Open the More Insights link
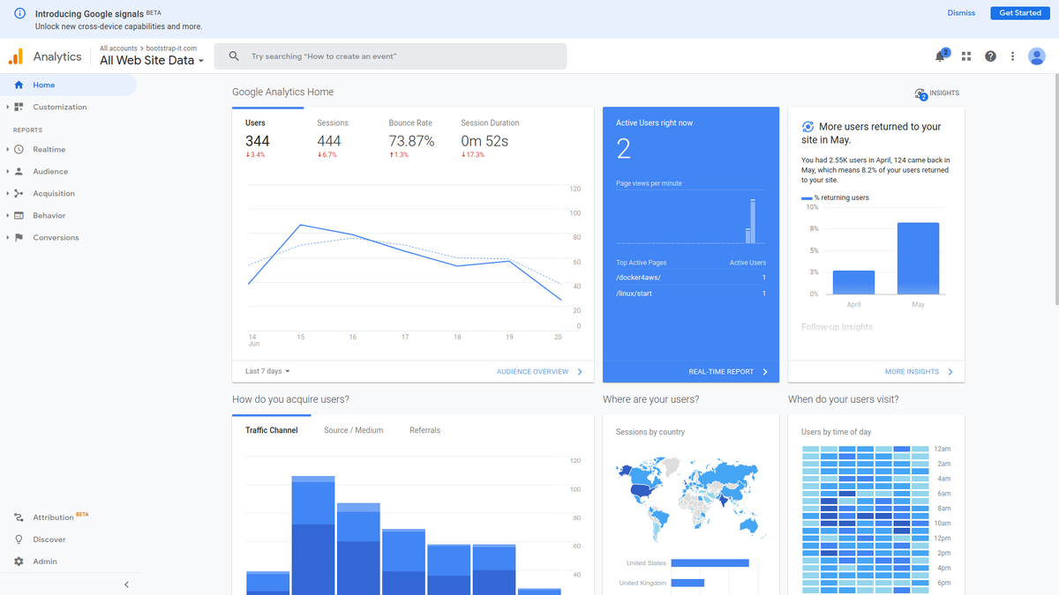 click(919, 372)
